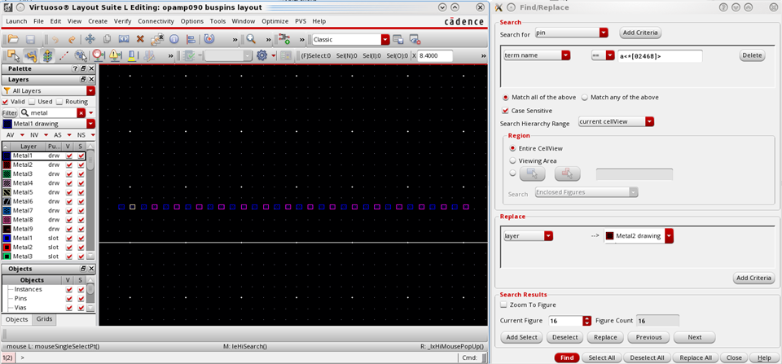Switch to the Grids tab

pos(44,319)
